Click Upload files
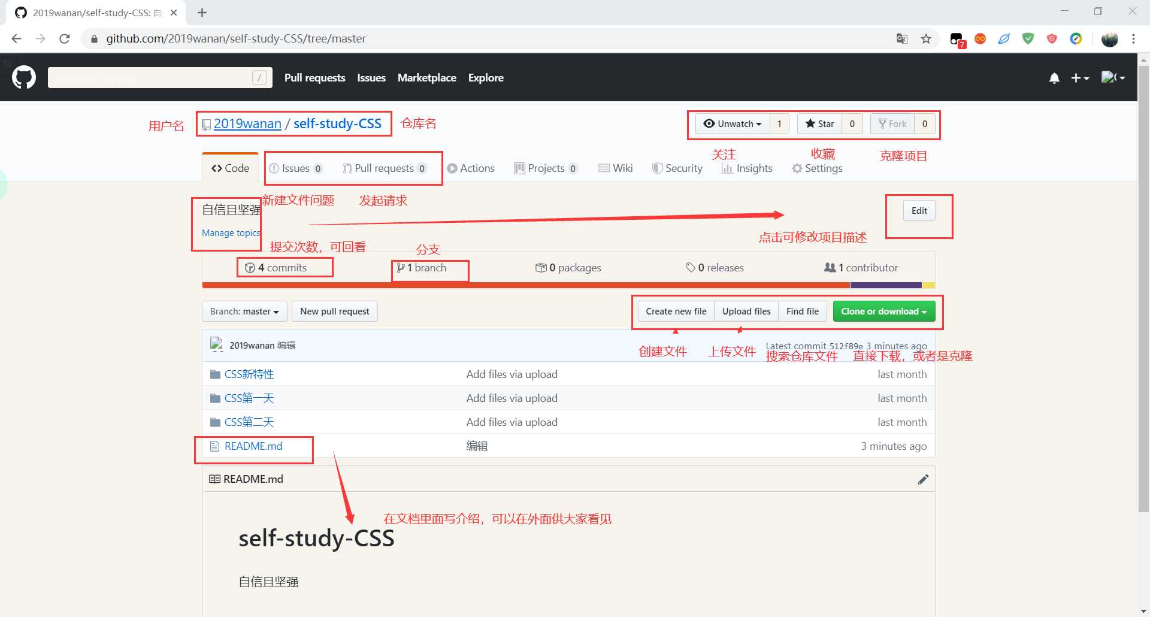 [746, 311]
